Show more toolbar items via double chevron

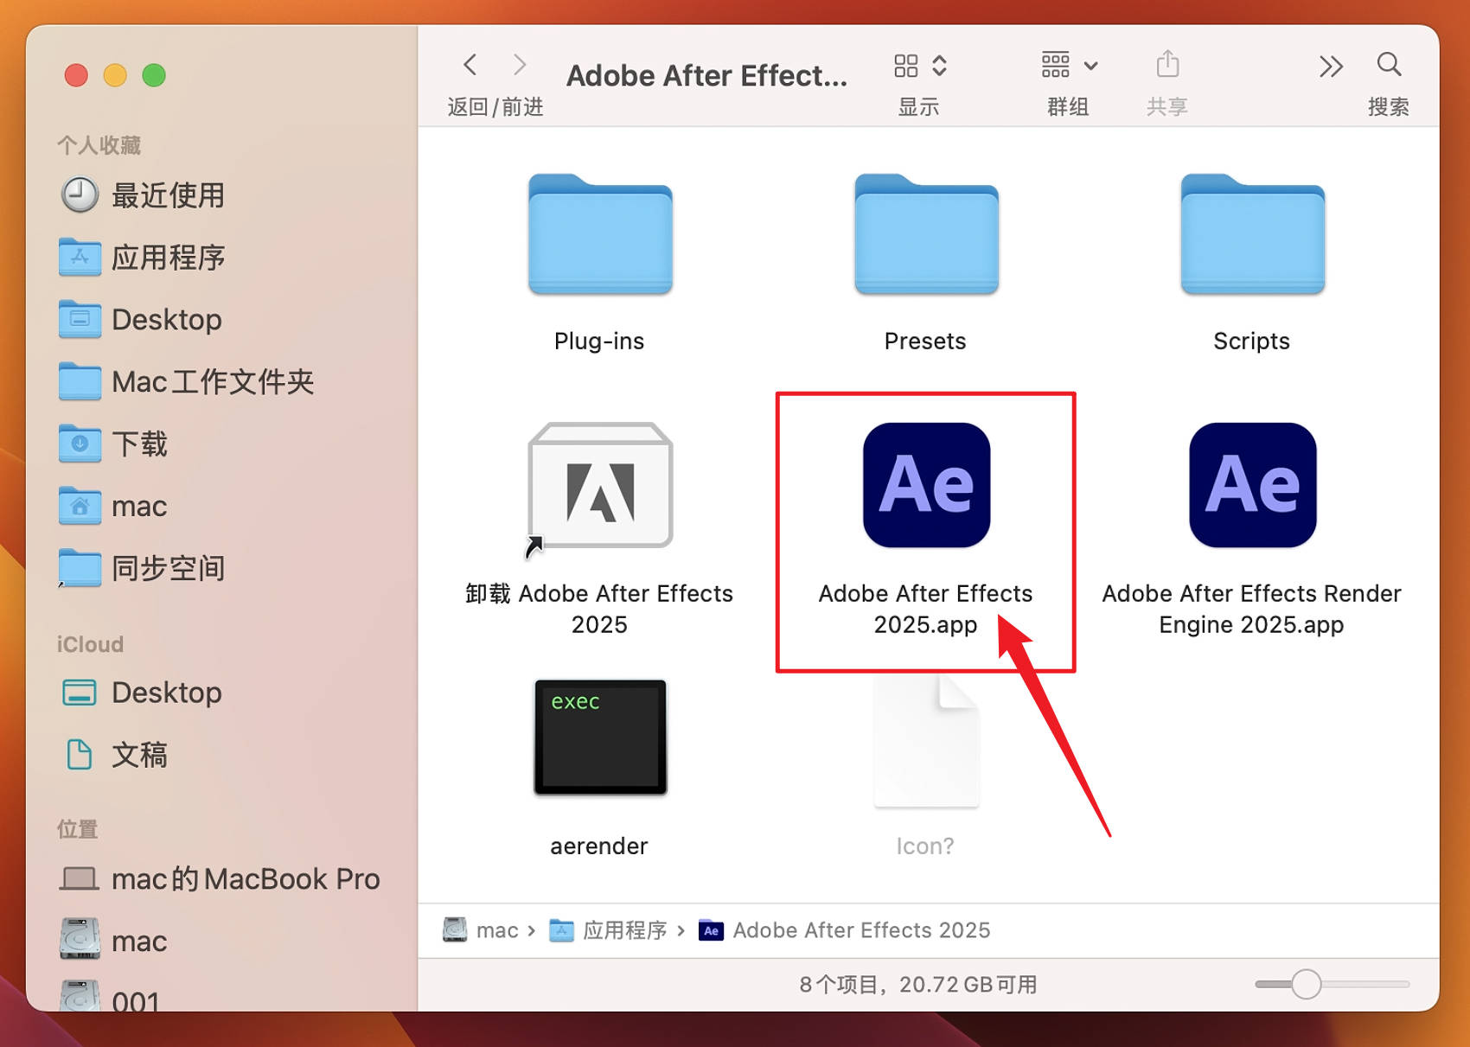click(x=1331, y=66)
